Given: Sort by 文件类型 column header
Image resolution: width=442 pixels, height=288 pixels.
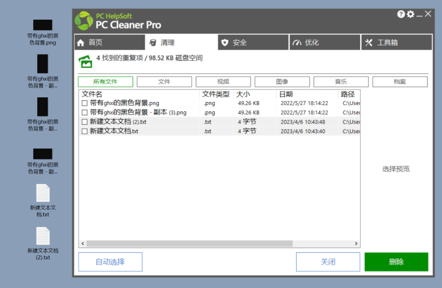Looking at the screenshot, I should 216,94.
